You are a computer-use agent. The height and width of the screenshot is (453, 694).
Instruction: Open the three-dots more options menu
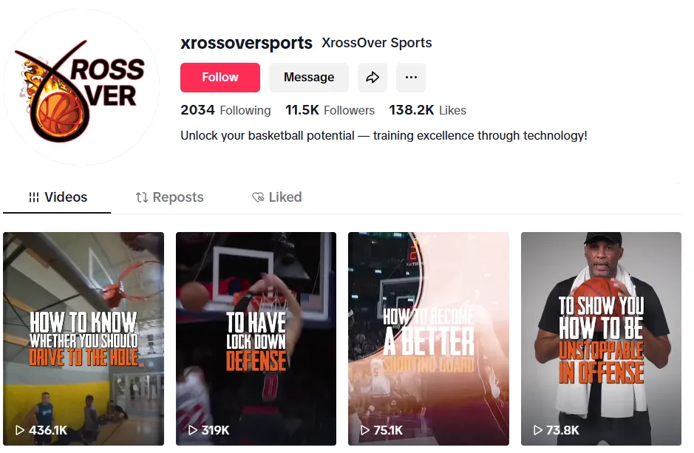pos(411,78)
